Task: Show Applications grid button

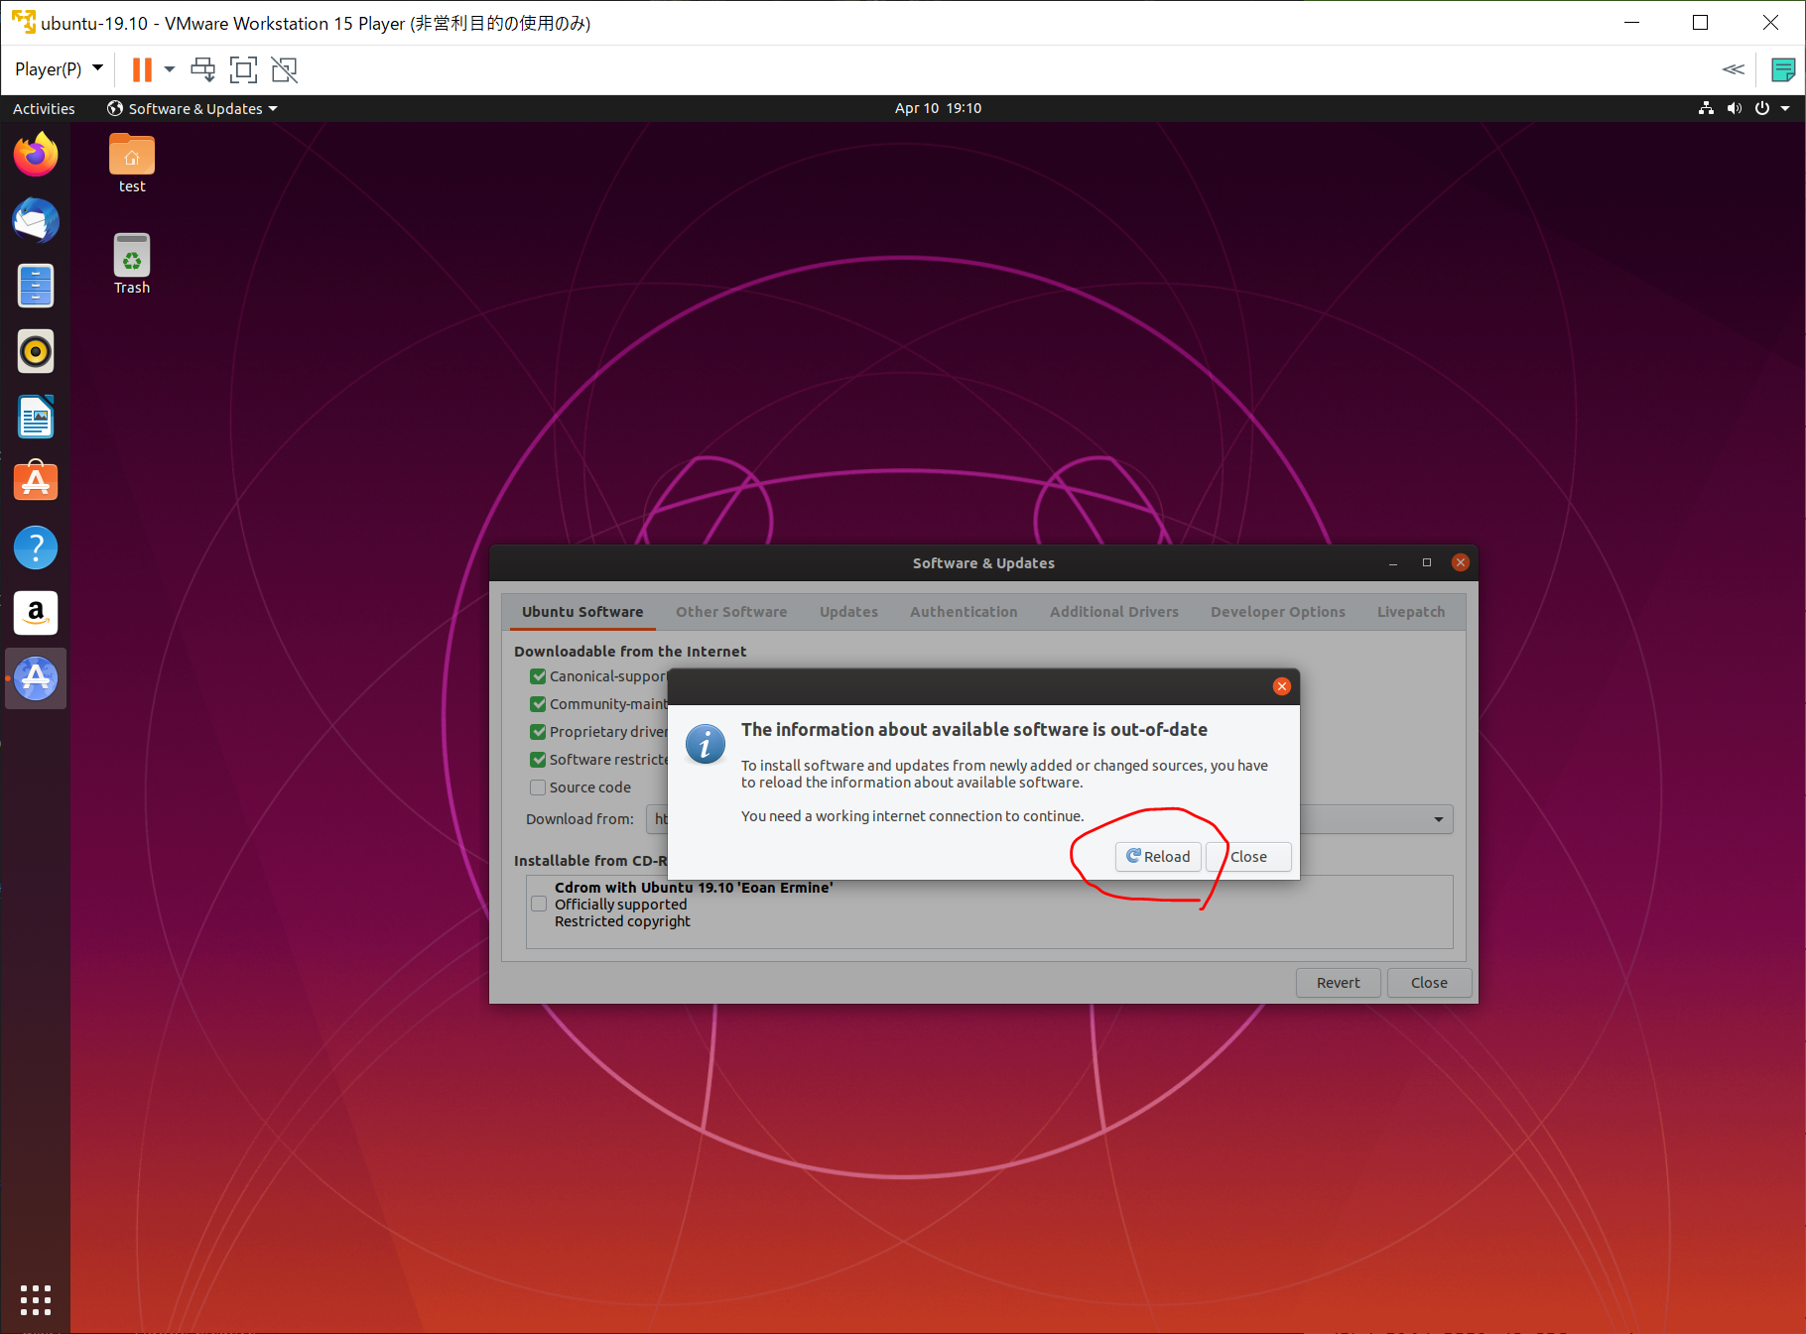Action: (36, 1299)
